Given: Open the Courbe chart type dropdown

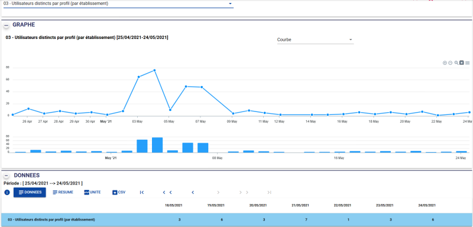Looking at the screenshot, I should tap(315, 40).
